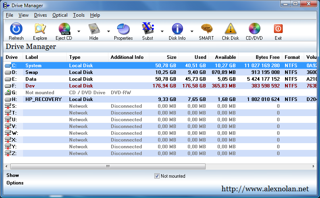Viewport: 320px width, 198px height.
Task: Select disconnected network drive T: icon
Action: click(8, 113)
